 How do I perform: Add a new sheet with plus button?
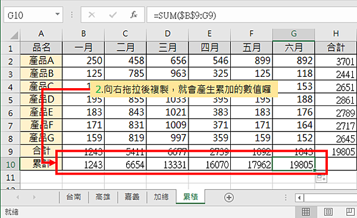tap(229, 198)
